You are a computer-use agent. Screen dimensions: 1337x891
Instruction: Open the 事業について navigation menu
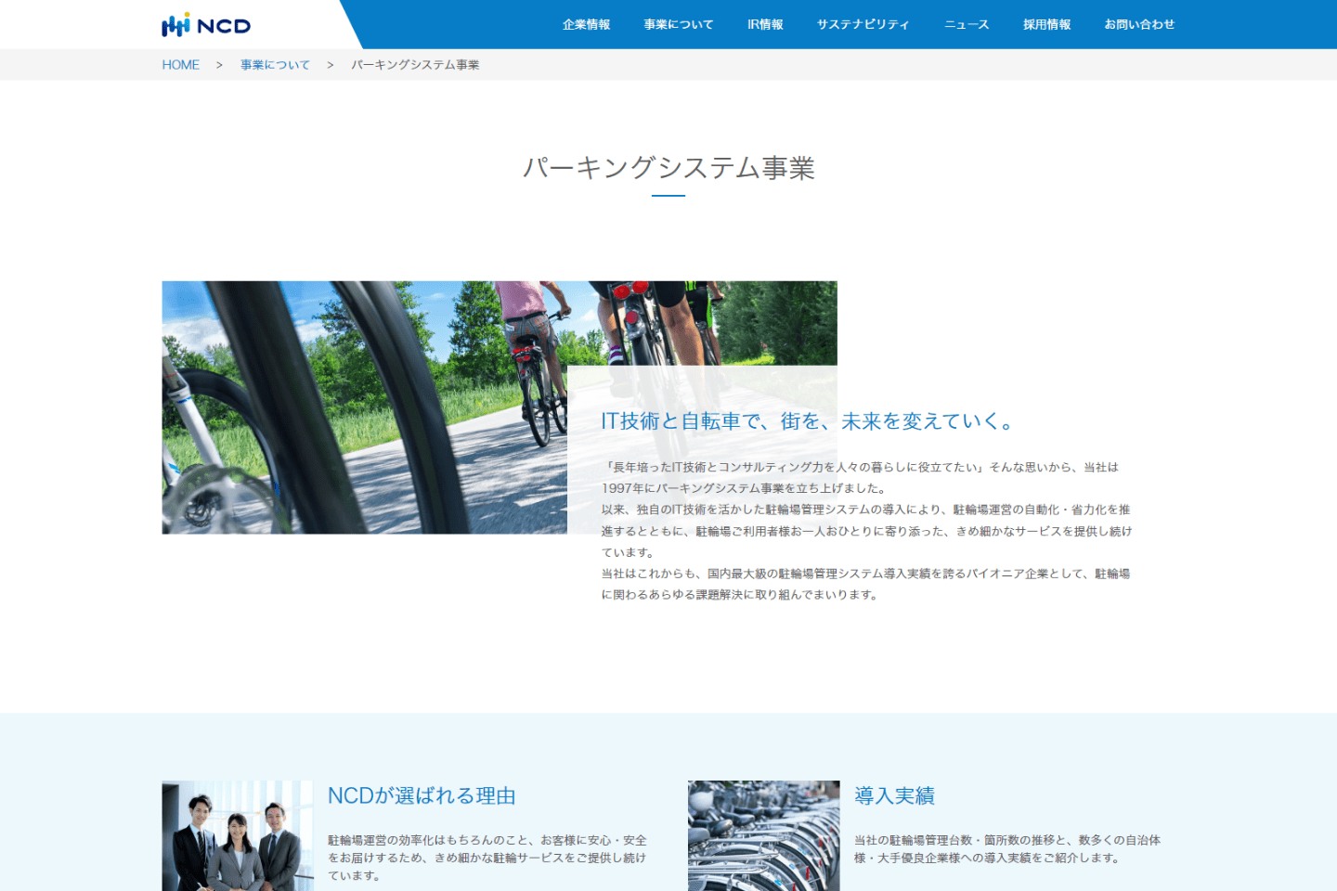(x=679, y=25)
